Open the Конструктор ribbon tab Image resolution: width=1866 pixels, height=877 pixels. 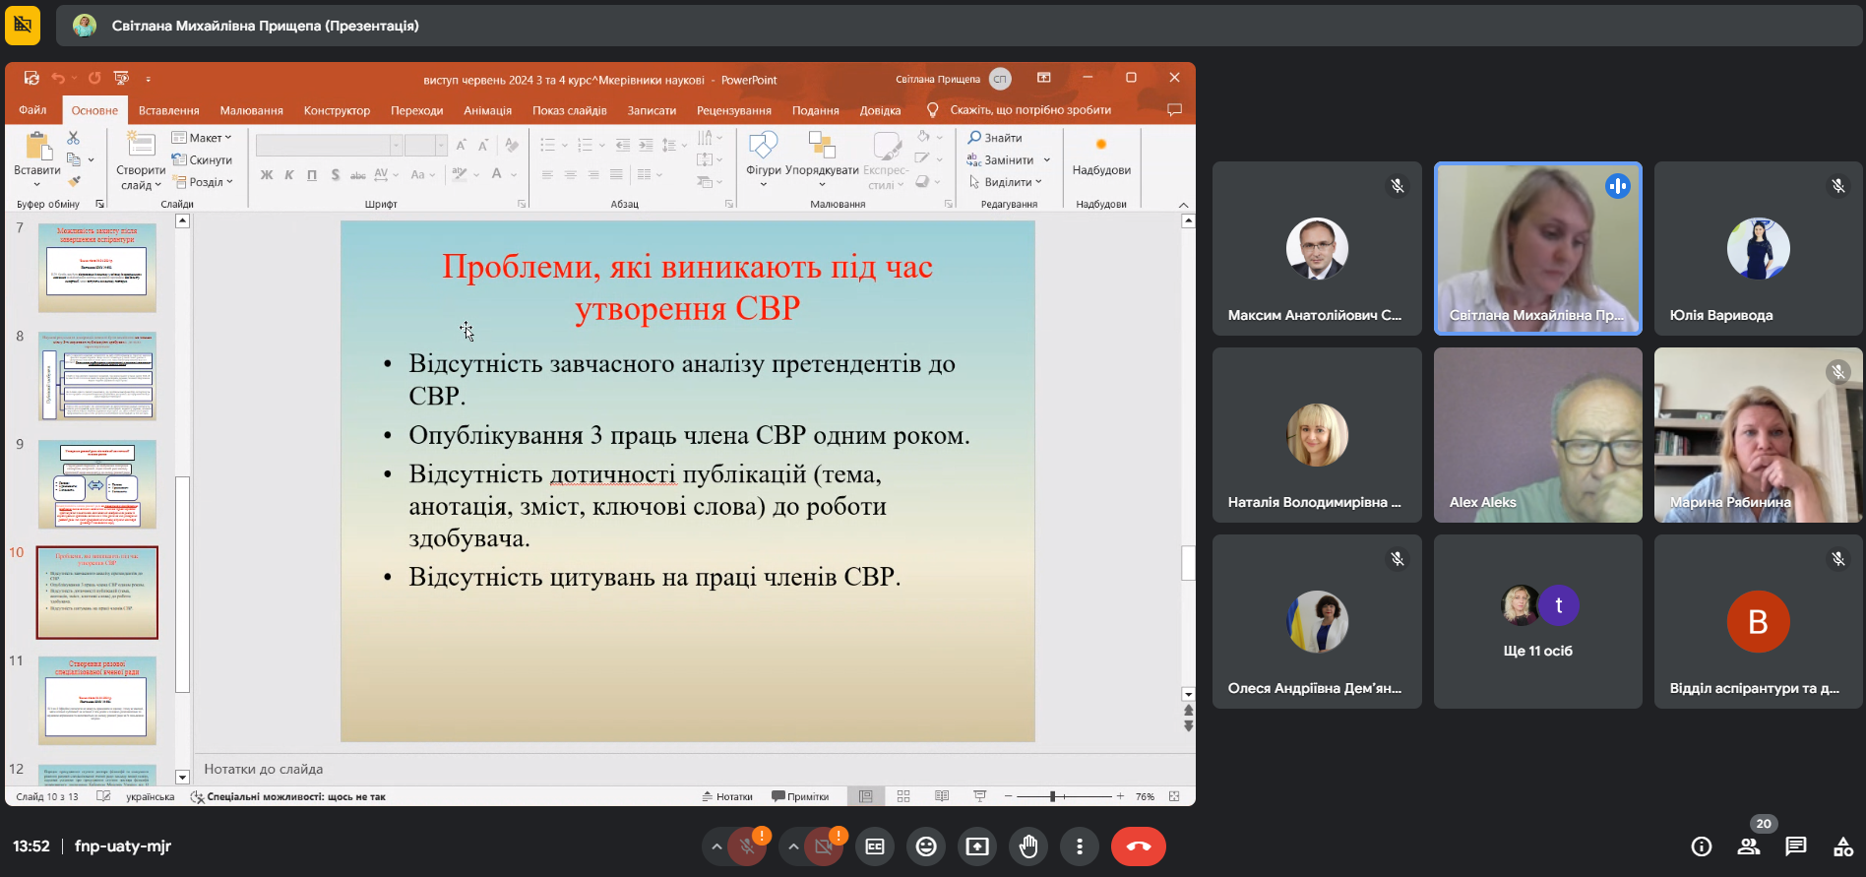point(337,110)
